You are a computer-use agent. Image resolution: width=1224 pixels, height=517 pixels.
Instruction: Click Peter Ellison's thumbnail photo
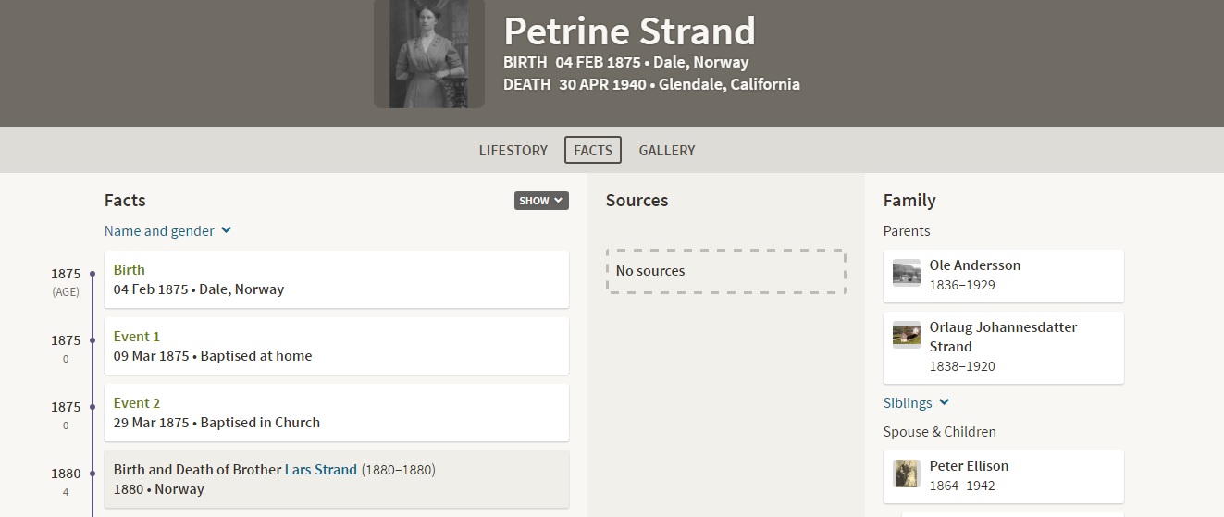click(907, 474)
